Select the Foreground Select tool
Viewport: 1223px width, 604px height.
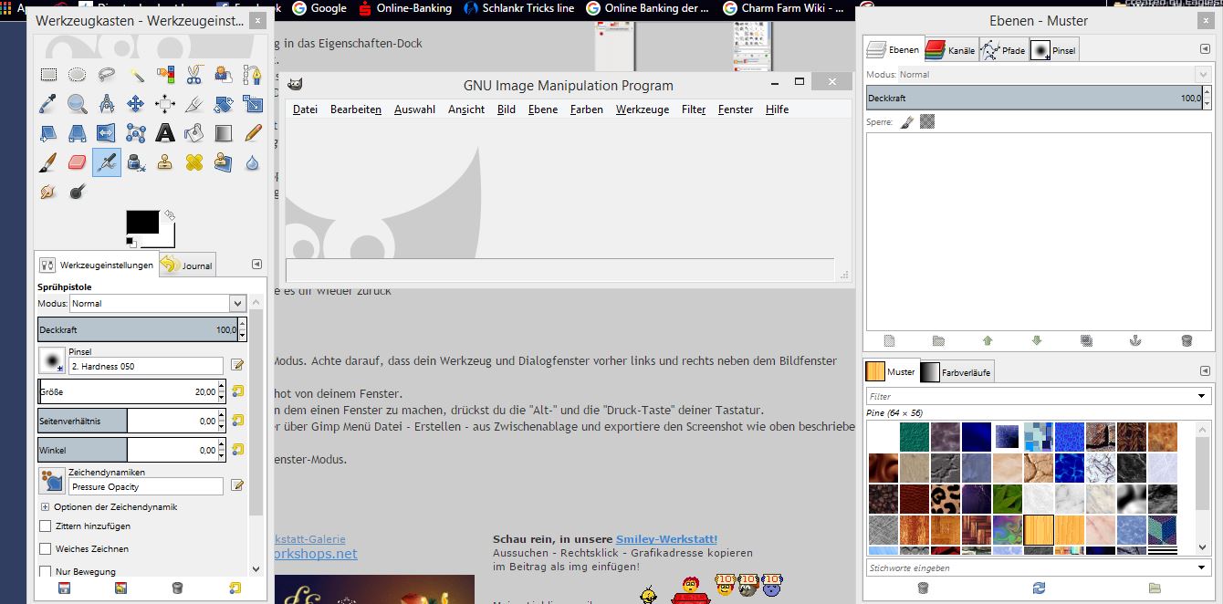tap(224, 75)
